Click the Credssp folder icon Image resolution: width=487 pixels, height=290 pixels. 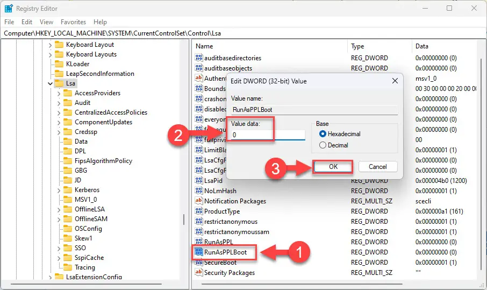(x=68, y=132)
